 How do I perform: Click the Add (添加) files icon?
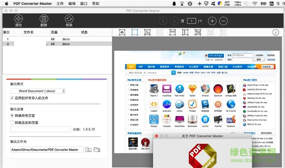(x=19, y=19)
